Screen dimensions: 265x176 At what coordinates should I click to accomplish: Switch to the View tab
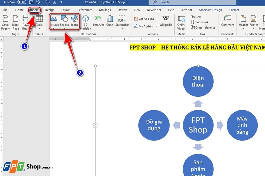pos(137,10)
